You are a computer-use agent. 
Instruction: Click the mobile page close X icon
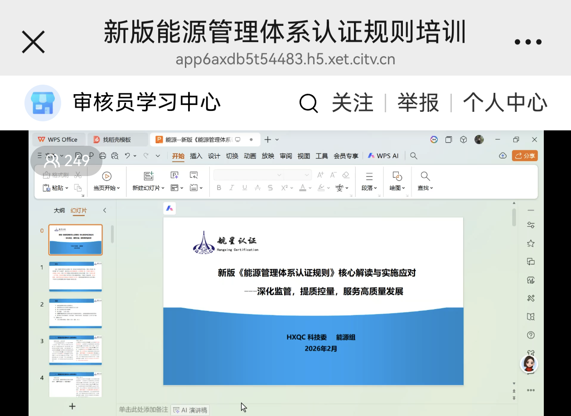pyautogui.click(x=34, y=42)
